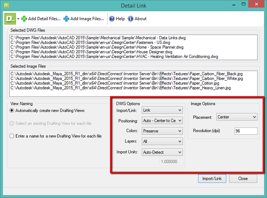Image resolution: width=267 pixels, height=198 pixels.
Task: Click the Detail Link title bar icon
Action: click(6, 5)
